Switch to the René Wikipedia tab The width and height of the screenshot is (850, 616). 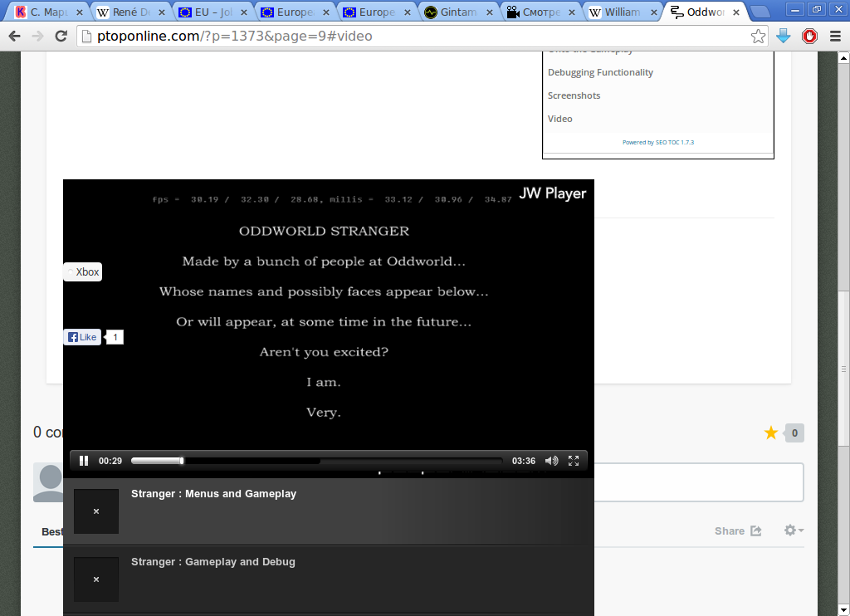point(130,12)
